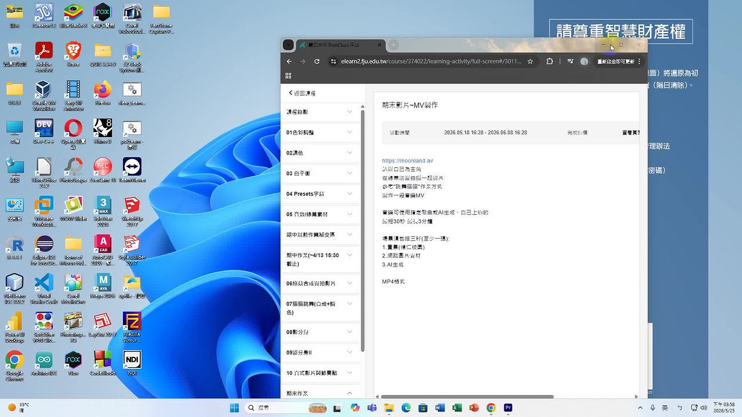The image size is (742, 417).
Task: Open Word from the taskbar
Action: [439, 408]
